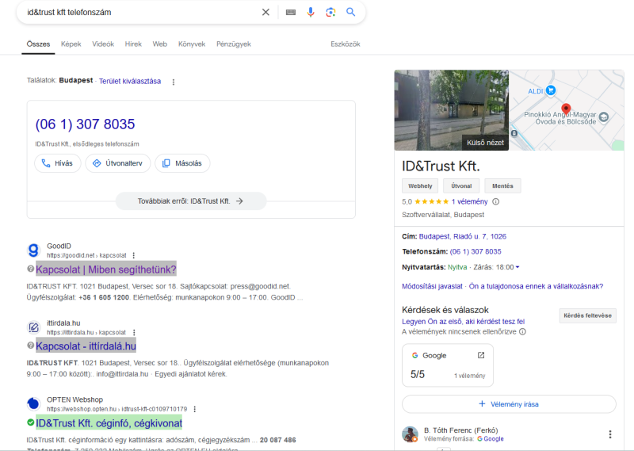Click the ALDI marker on the map
This screenshot has height=451, width=634.
click(x=550, y=90)
